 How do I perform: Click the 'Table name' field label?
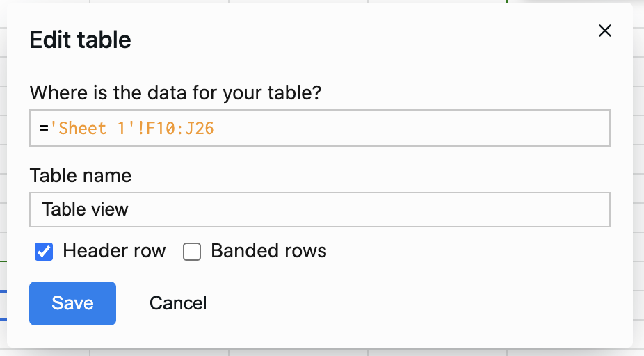point(81,176)
